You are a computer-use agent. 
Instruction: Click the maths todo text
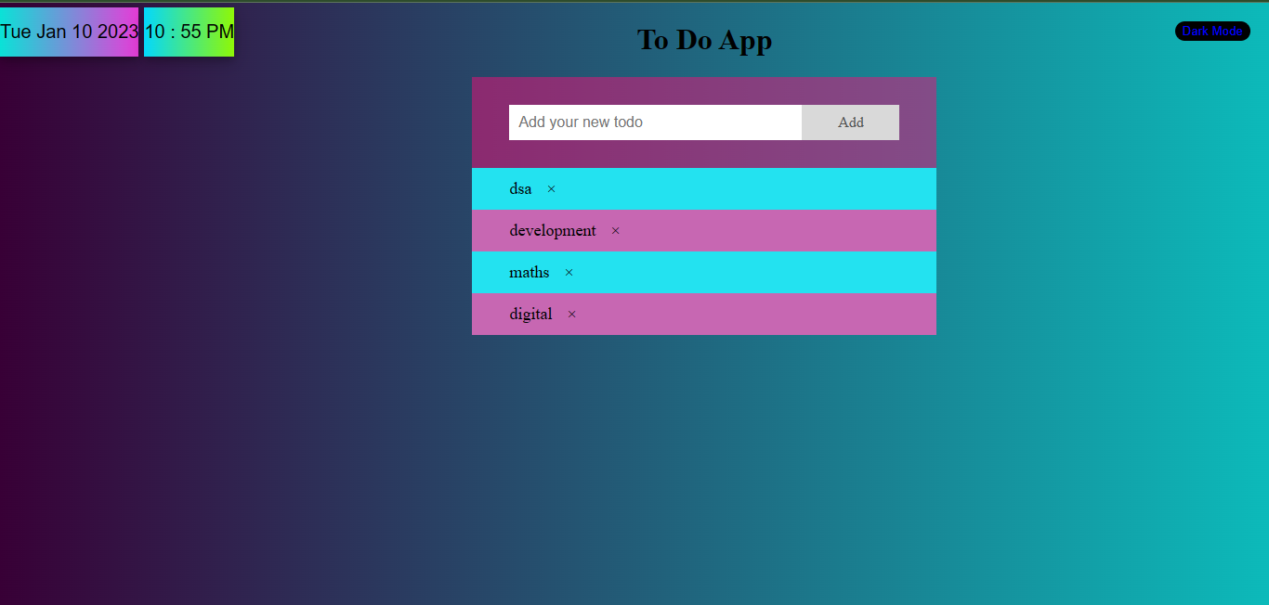click(529, 273)
